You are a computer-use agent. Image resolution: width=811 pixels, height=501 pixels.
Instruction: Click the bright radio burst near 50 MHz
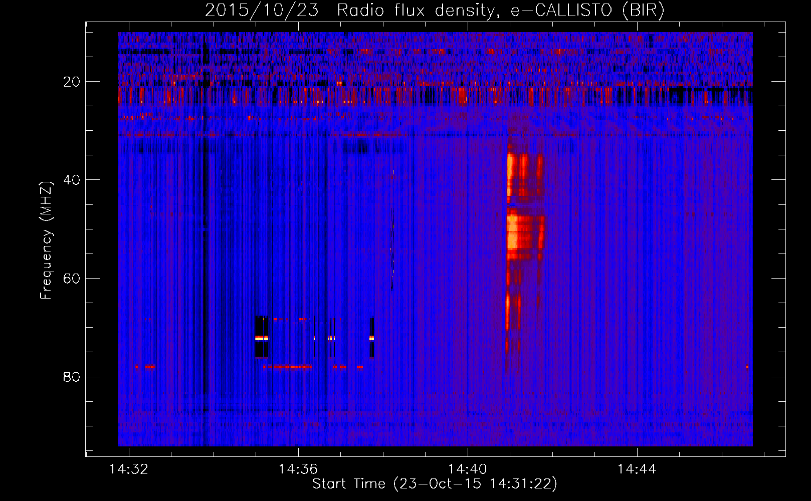[524, 236]
